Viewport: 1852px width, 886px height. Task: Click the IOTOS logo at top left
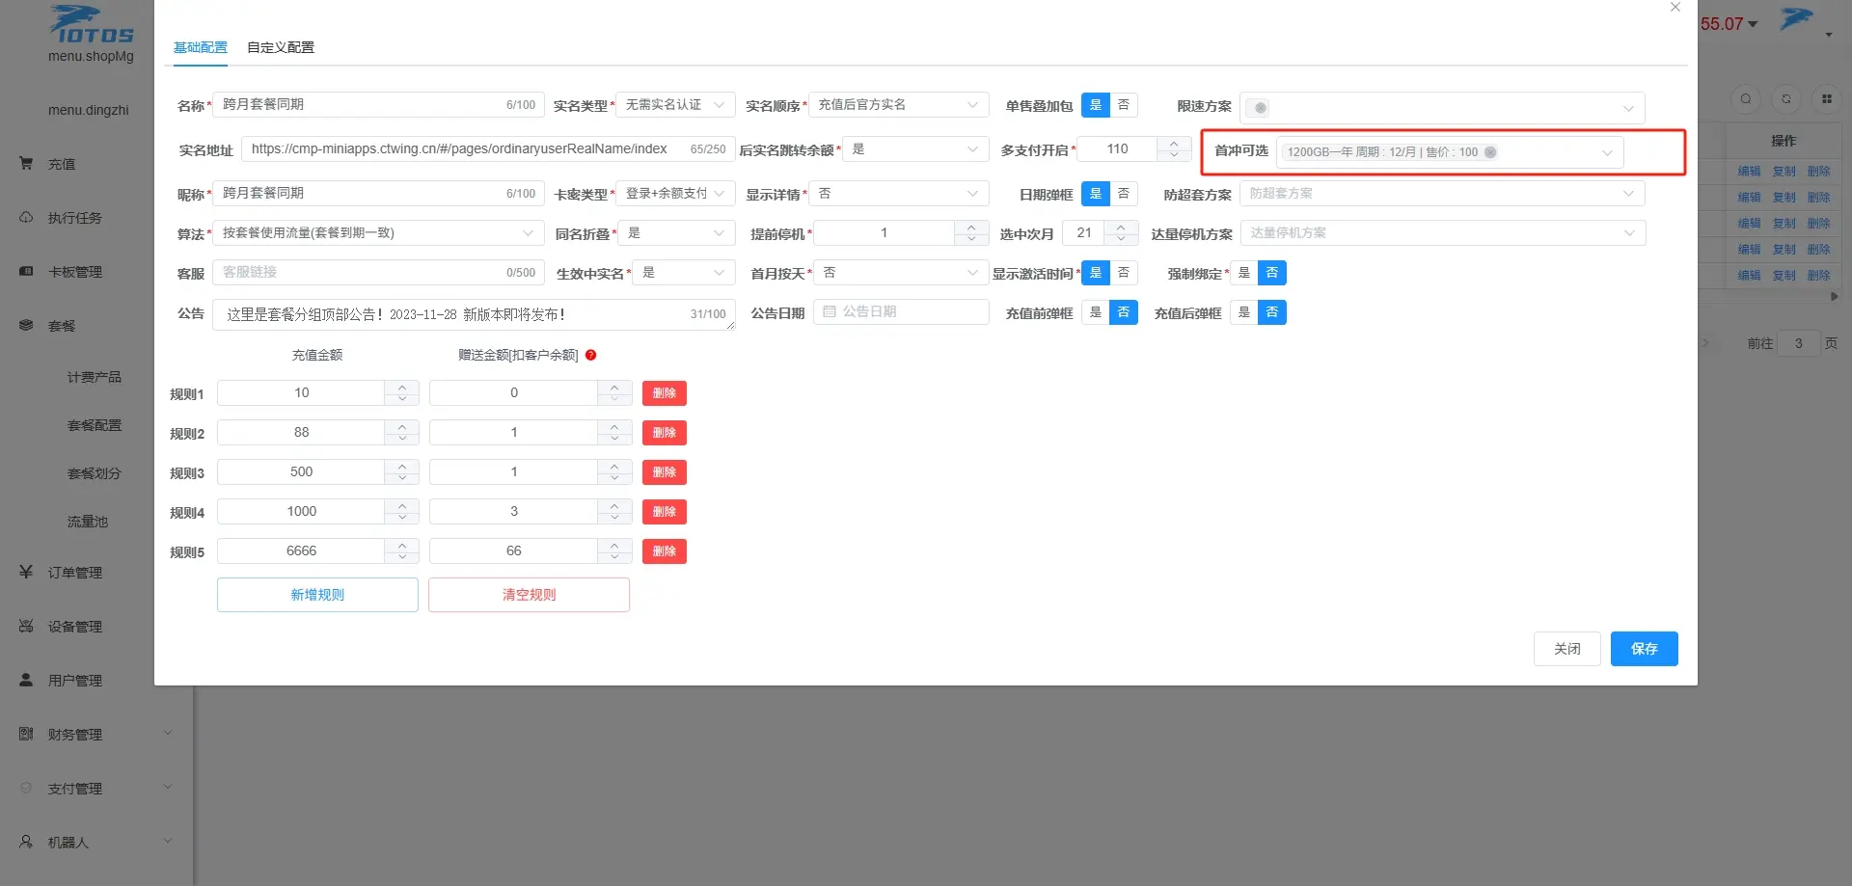tap(91, 25)
